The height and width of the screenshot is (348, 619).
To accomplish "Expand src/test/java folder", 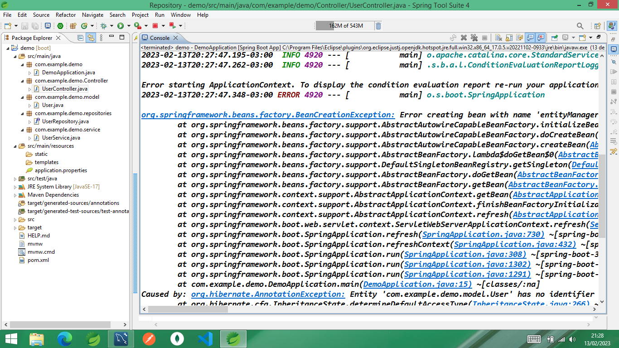I will pos(15,179).
